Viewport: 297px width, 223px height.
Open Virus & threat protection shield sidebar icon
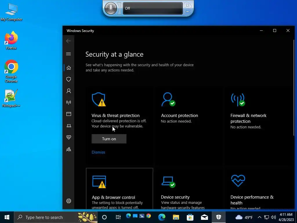pos(68,79)
